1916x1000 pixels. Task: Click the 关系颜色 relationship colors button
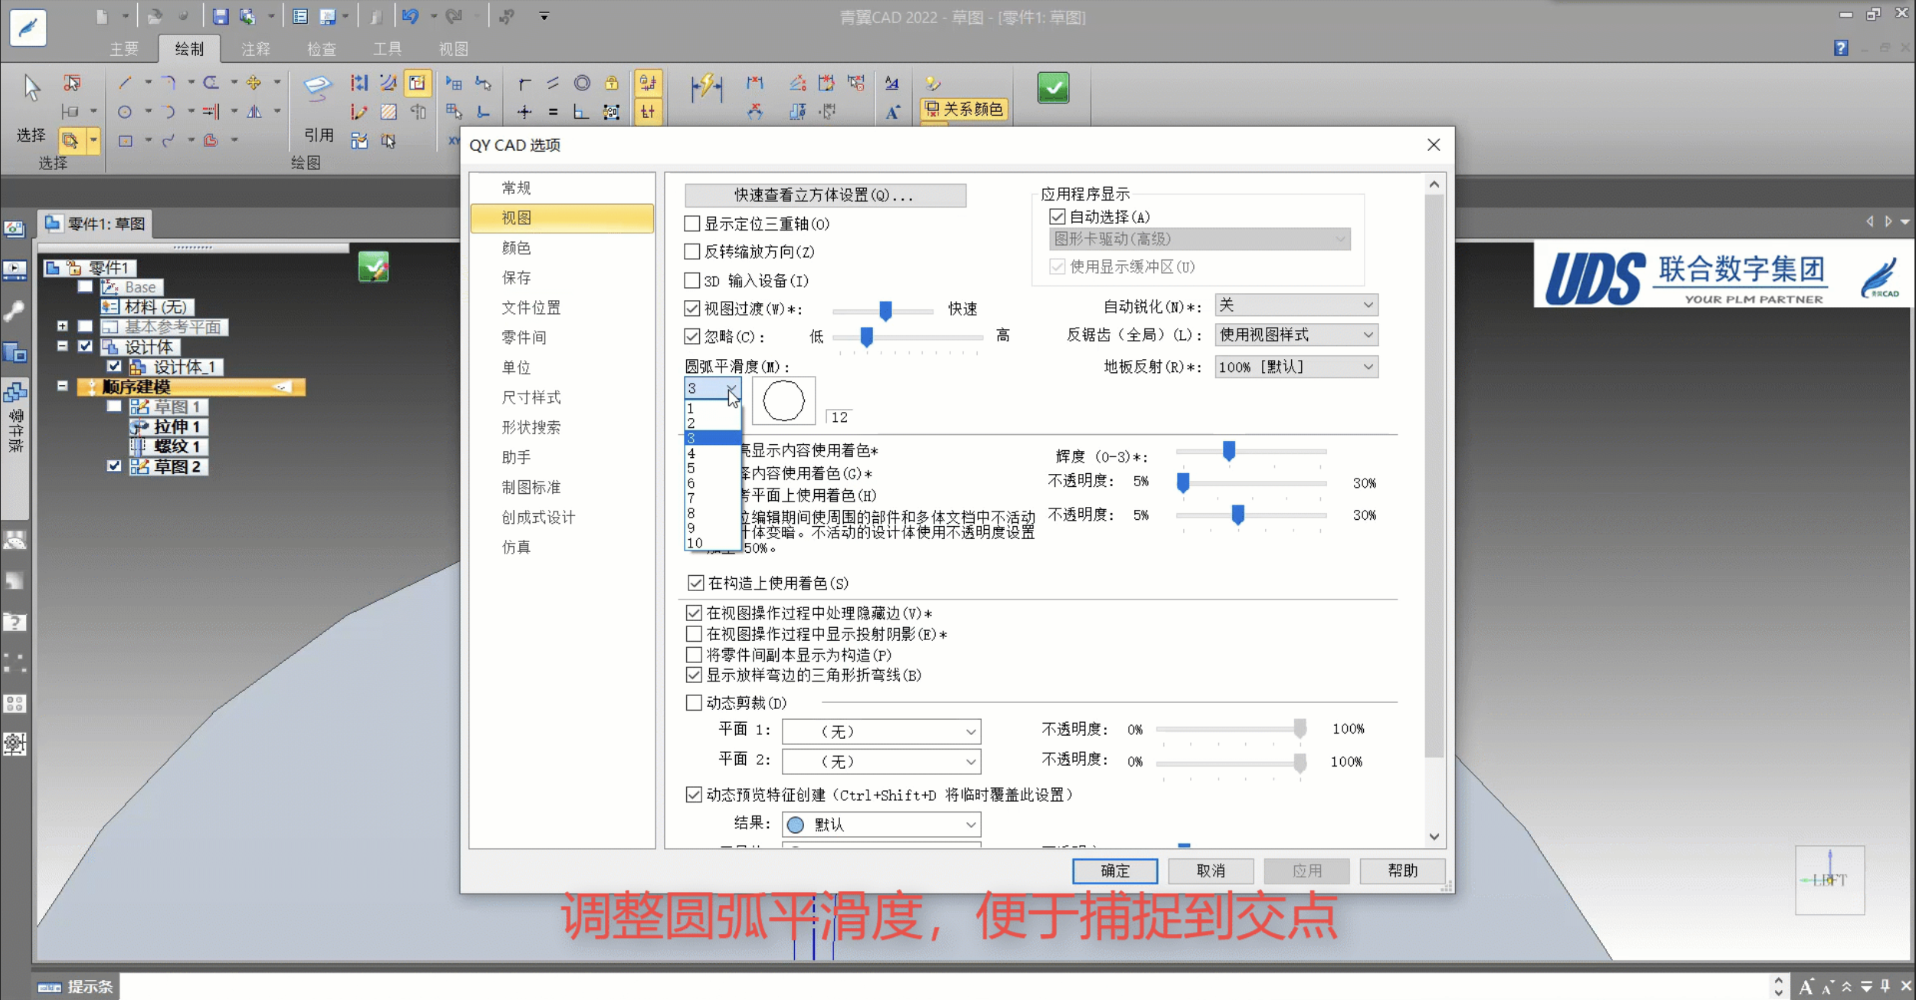tap(964, 109)
